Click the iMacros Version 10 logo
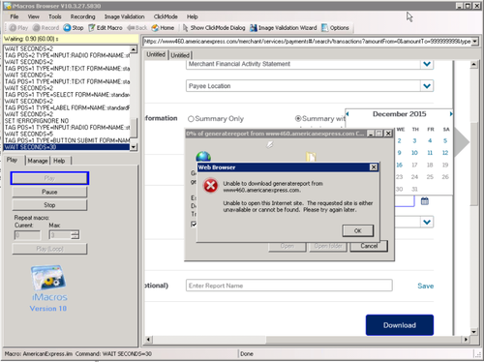 (48, 288)
